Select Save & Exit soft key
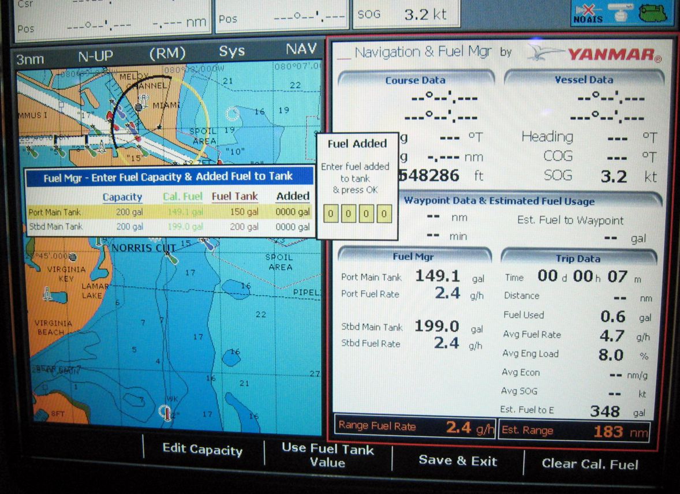The height and width of the screenshot is (494, 680). click(458, 461)
